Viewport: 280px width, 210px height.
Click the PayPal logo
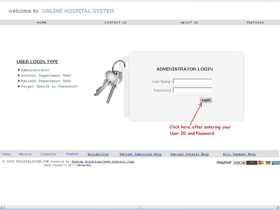(x=224, y=162)
